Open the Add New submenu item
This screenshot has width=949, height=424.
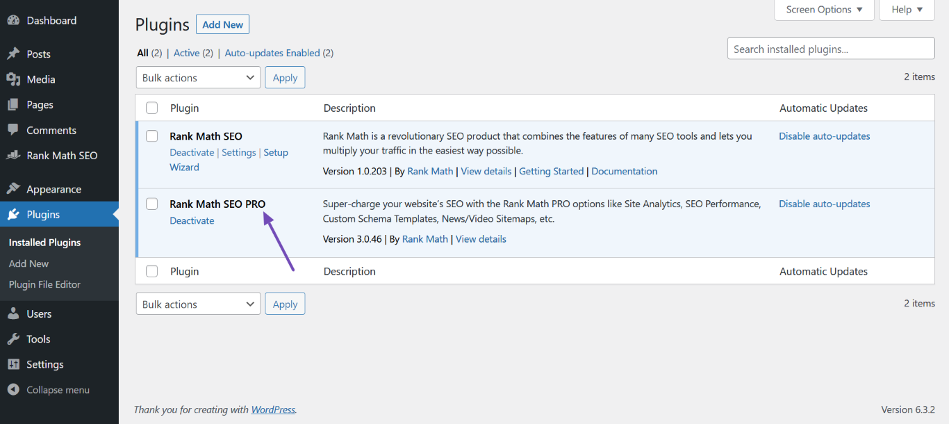28,263
